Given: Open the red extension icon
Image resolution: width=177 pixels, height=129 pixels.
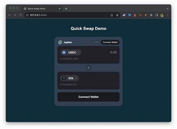Looking at the screenshot, I should [x=135, y=15].
